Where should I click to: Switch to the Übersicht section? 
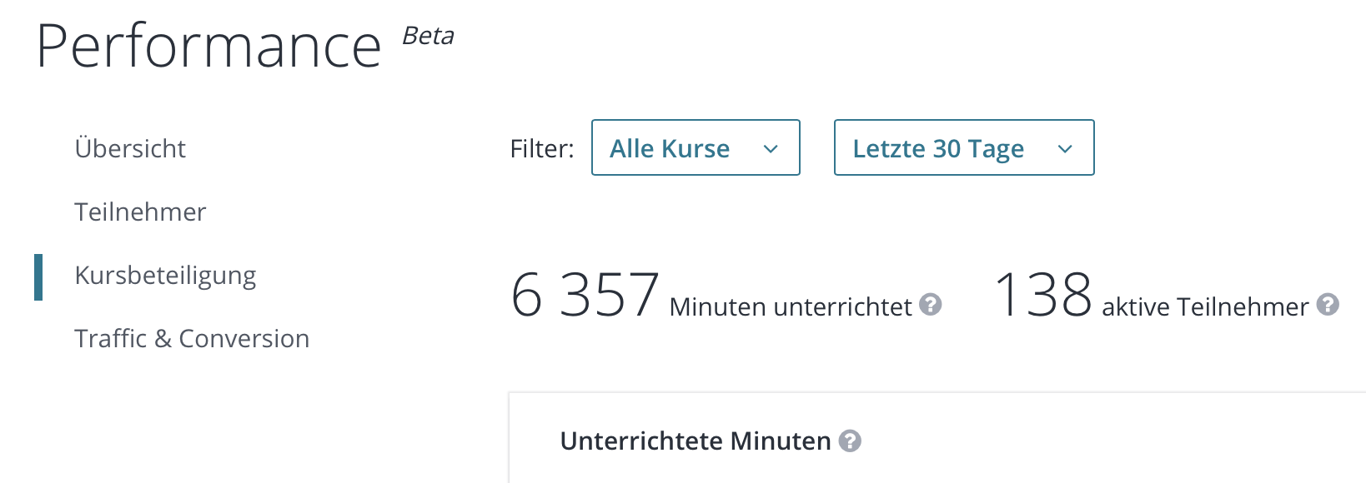tap(130, 148)
